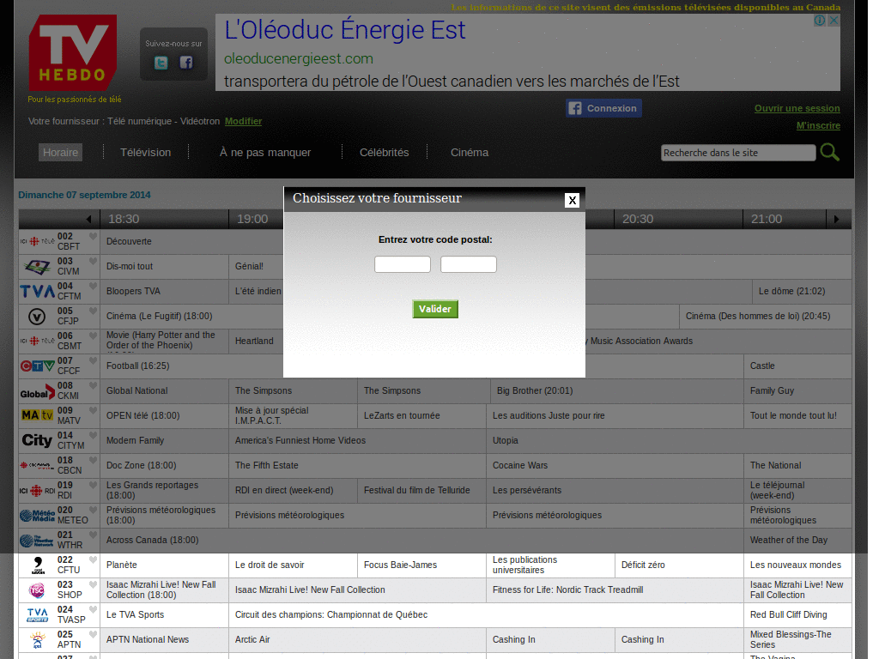879x659 pixels.
Task: Click the SHOP channel logo
Action: pos(37,590)
